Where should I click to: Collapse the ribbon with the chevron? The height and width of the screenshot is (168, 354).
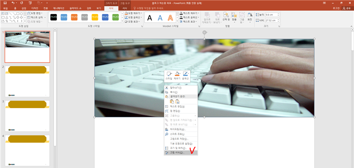(x=351, y=26)
